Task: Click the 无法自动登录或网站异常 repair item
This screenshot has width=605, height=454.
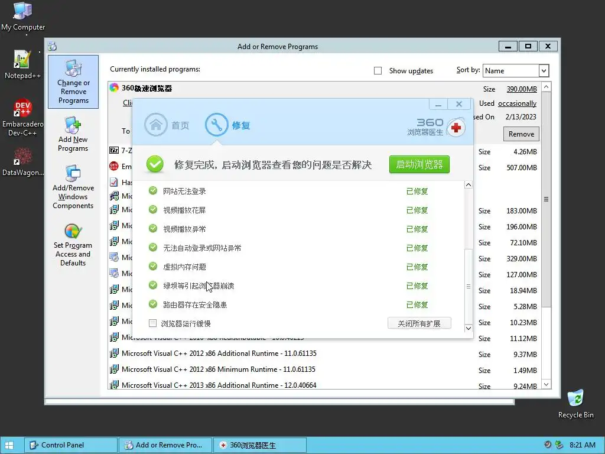Action: point(202,248)
